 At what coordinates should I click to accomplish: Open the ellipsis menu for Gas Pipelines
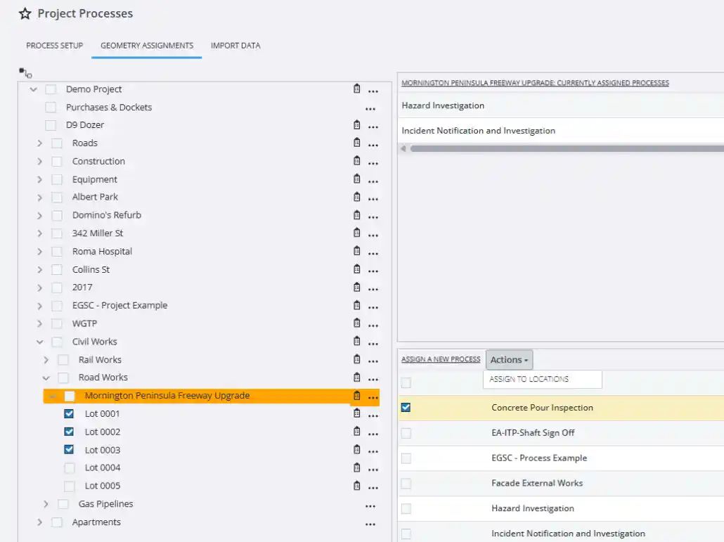(371, 504)
